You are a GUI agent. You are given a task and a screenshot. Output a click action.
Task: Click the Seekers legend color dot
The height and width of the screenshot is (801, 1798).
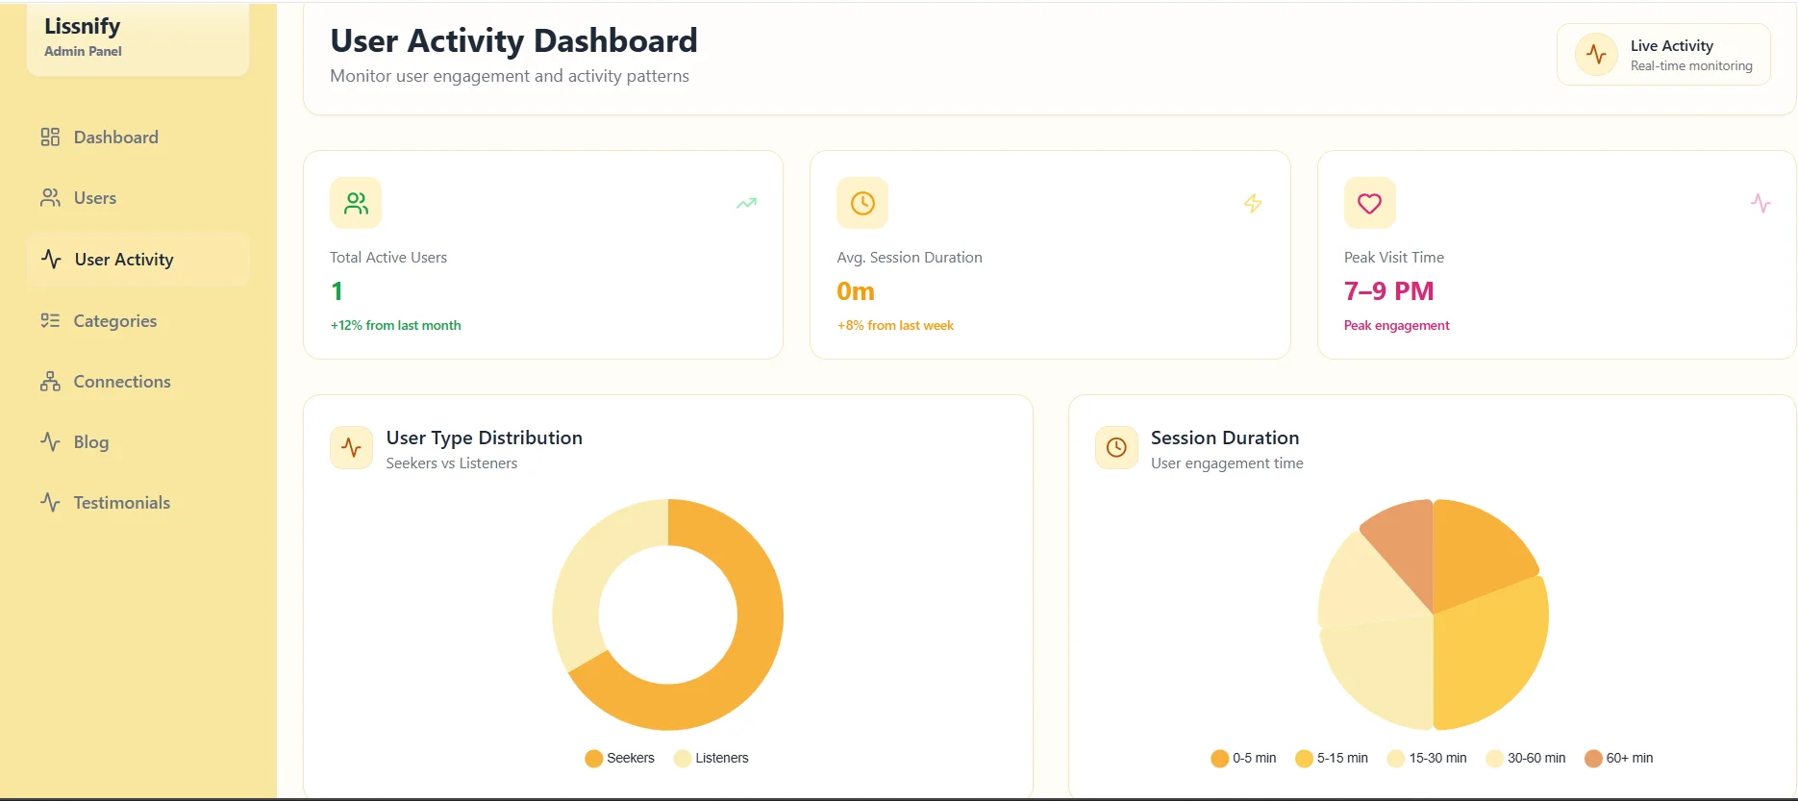coord(593,758)
